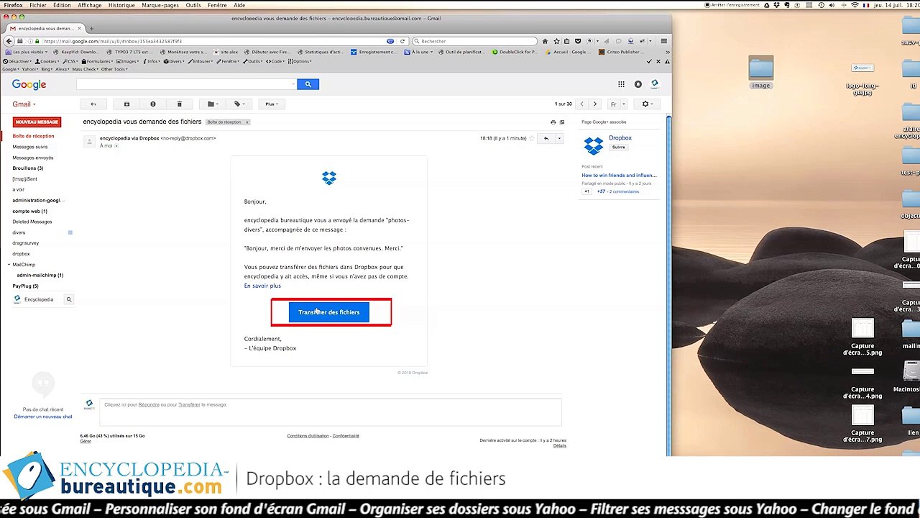Open the Gmail settings gear menu

pos(647,104)
